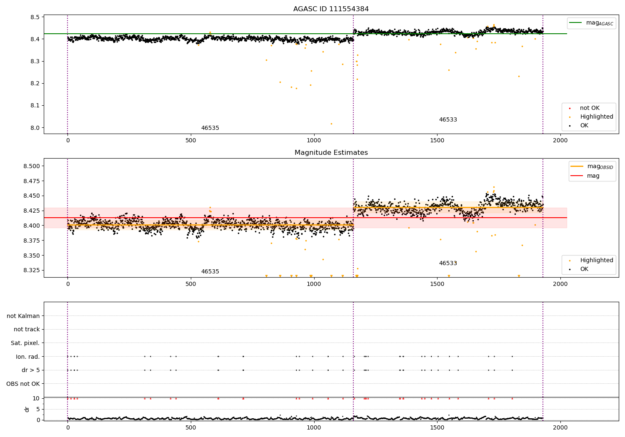Click the 'OBS not OK' row label
625x437 pixels.
pos(23,384)
